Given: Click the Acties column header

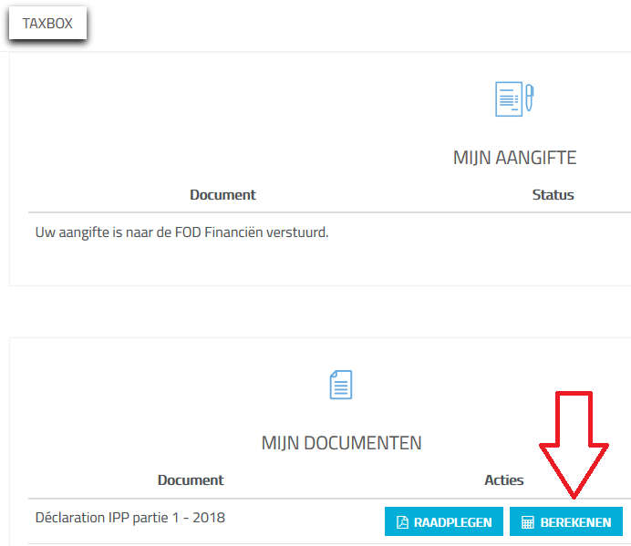Looking at the screenshot, I should click(x=504, y=480).
